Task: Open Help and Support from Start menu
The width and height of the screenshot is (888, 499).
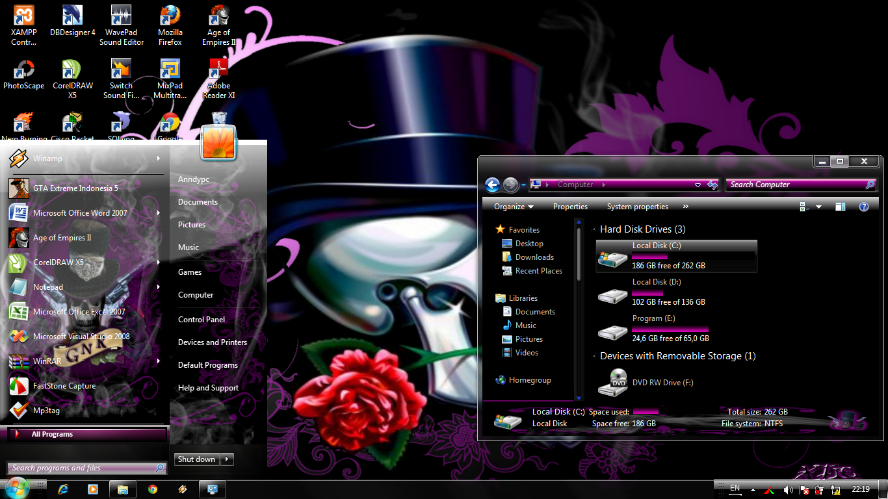Action: pos(208,388)
